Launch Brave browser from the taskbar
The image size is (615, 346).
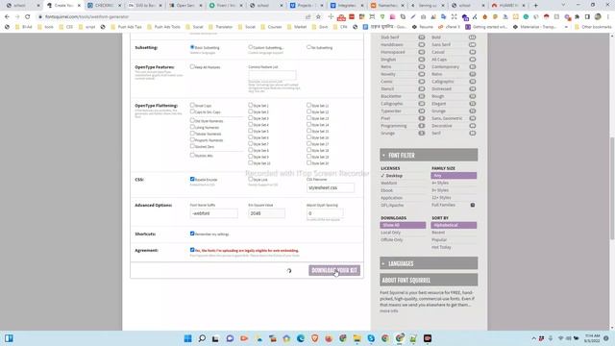coord(314,338)
